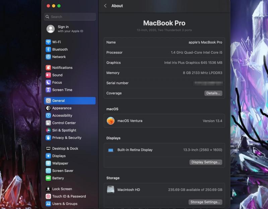Click 235.69 GB available storage text
Screen dimensions: 268x209
[x=195, y=190]
